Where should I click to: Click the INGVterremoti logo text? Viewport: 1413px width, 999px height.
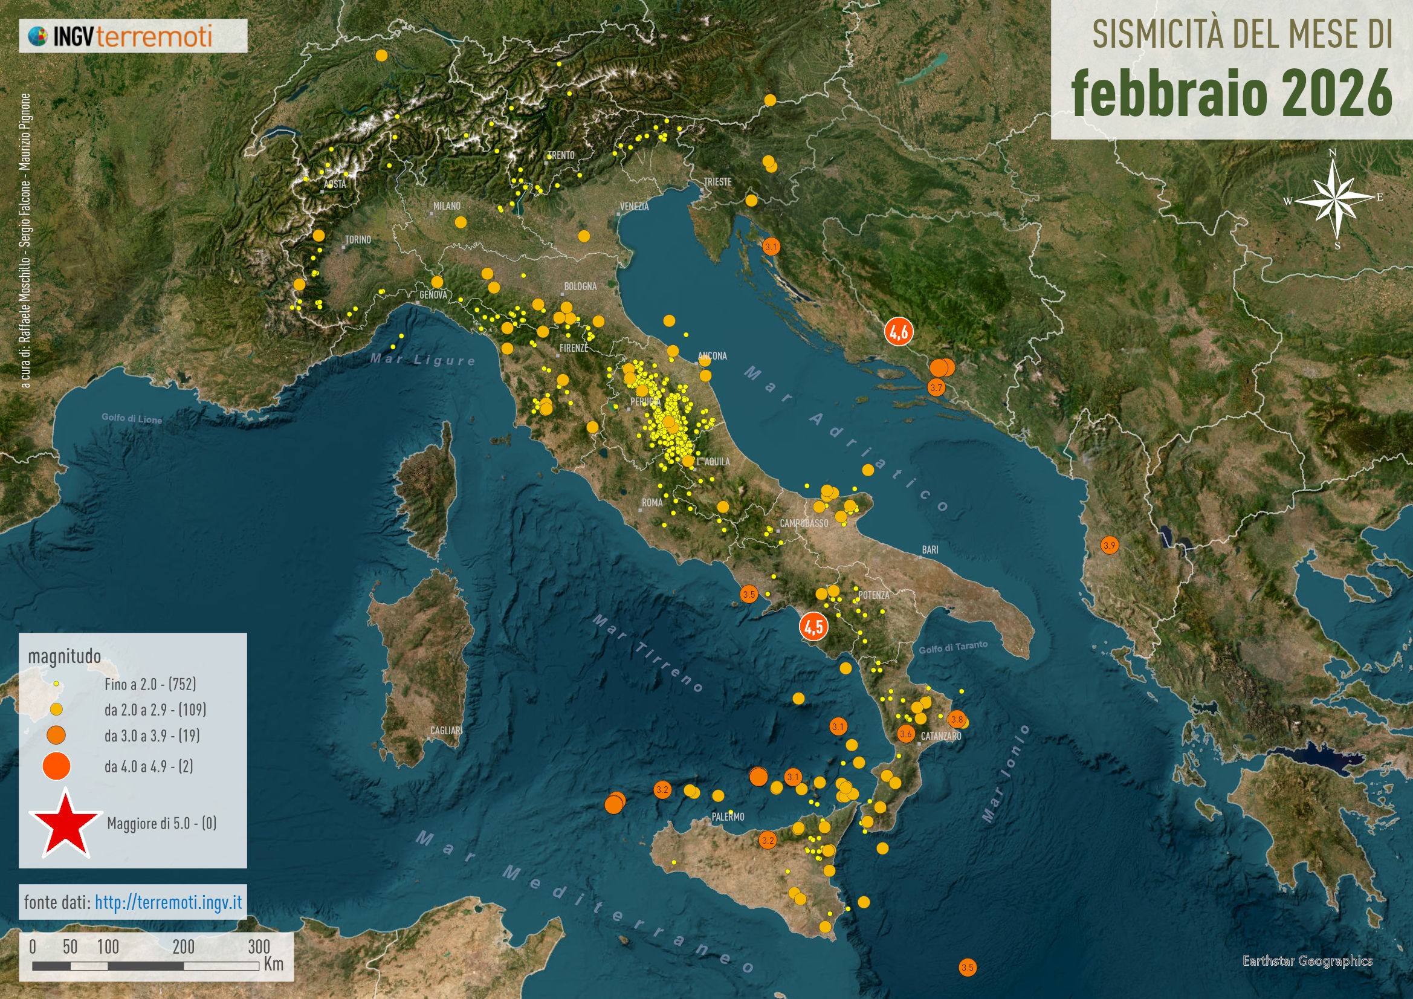[x=132, y=36]
